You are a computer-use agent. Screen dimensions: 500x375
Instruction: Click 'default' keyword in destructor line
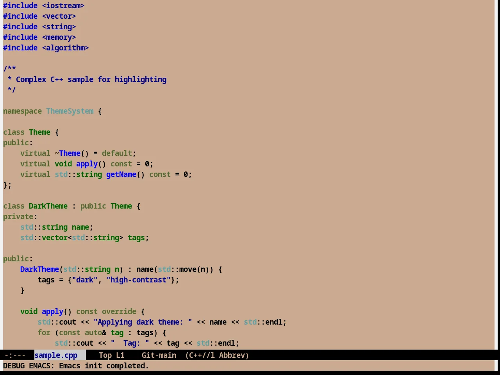coord(117,153)
